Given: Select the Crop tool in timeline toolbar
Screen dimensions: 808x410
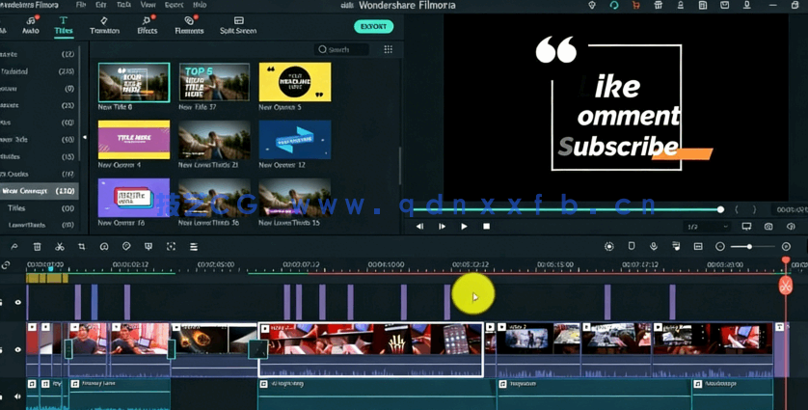Looking at the screenshot, I should (x=82, y=247).
